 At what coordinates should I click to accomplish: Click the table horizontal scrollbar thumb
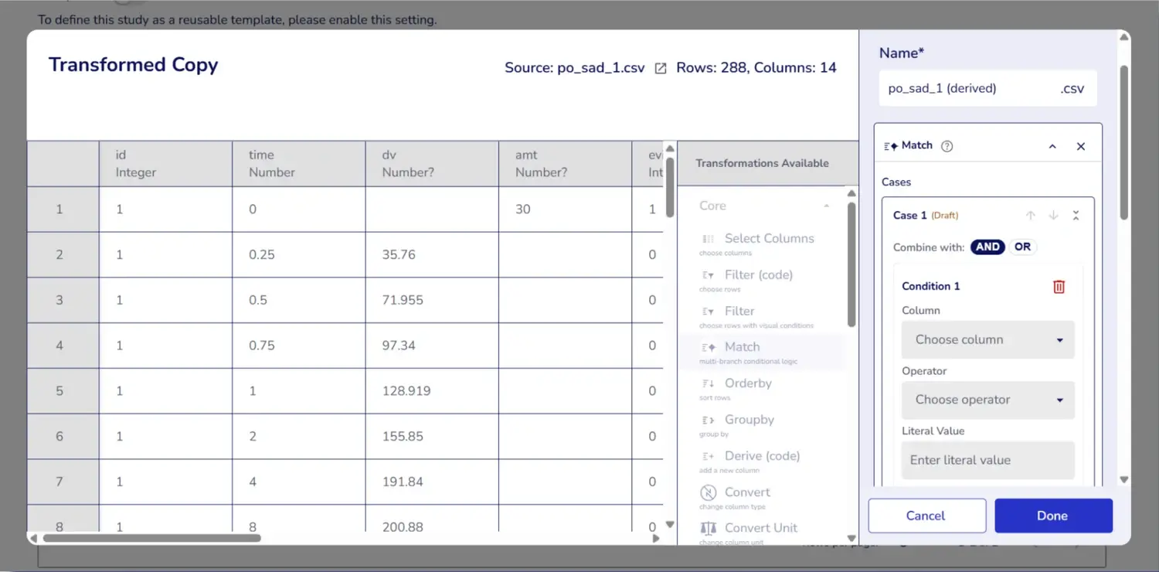[x=151, y=538]
